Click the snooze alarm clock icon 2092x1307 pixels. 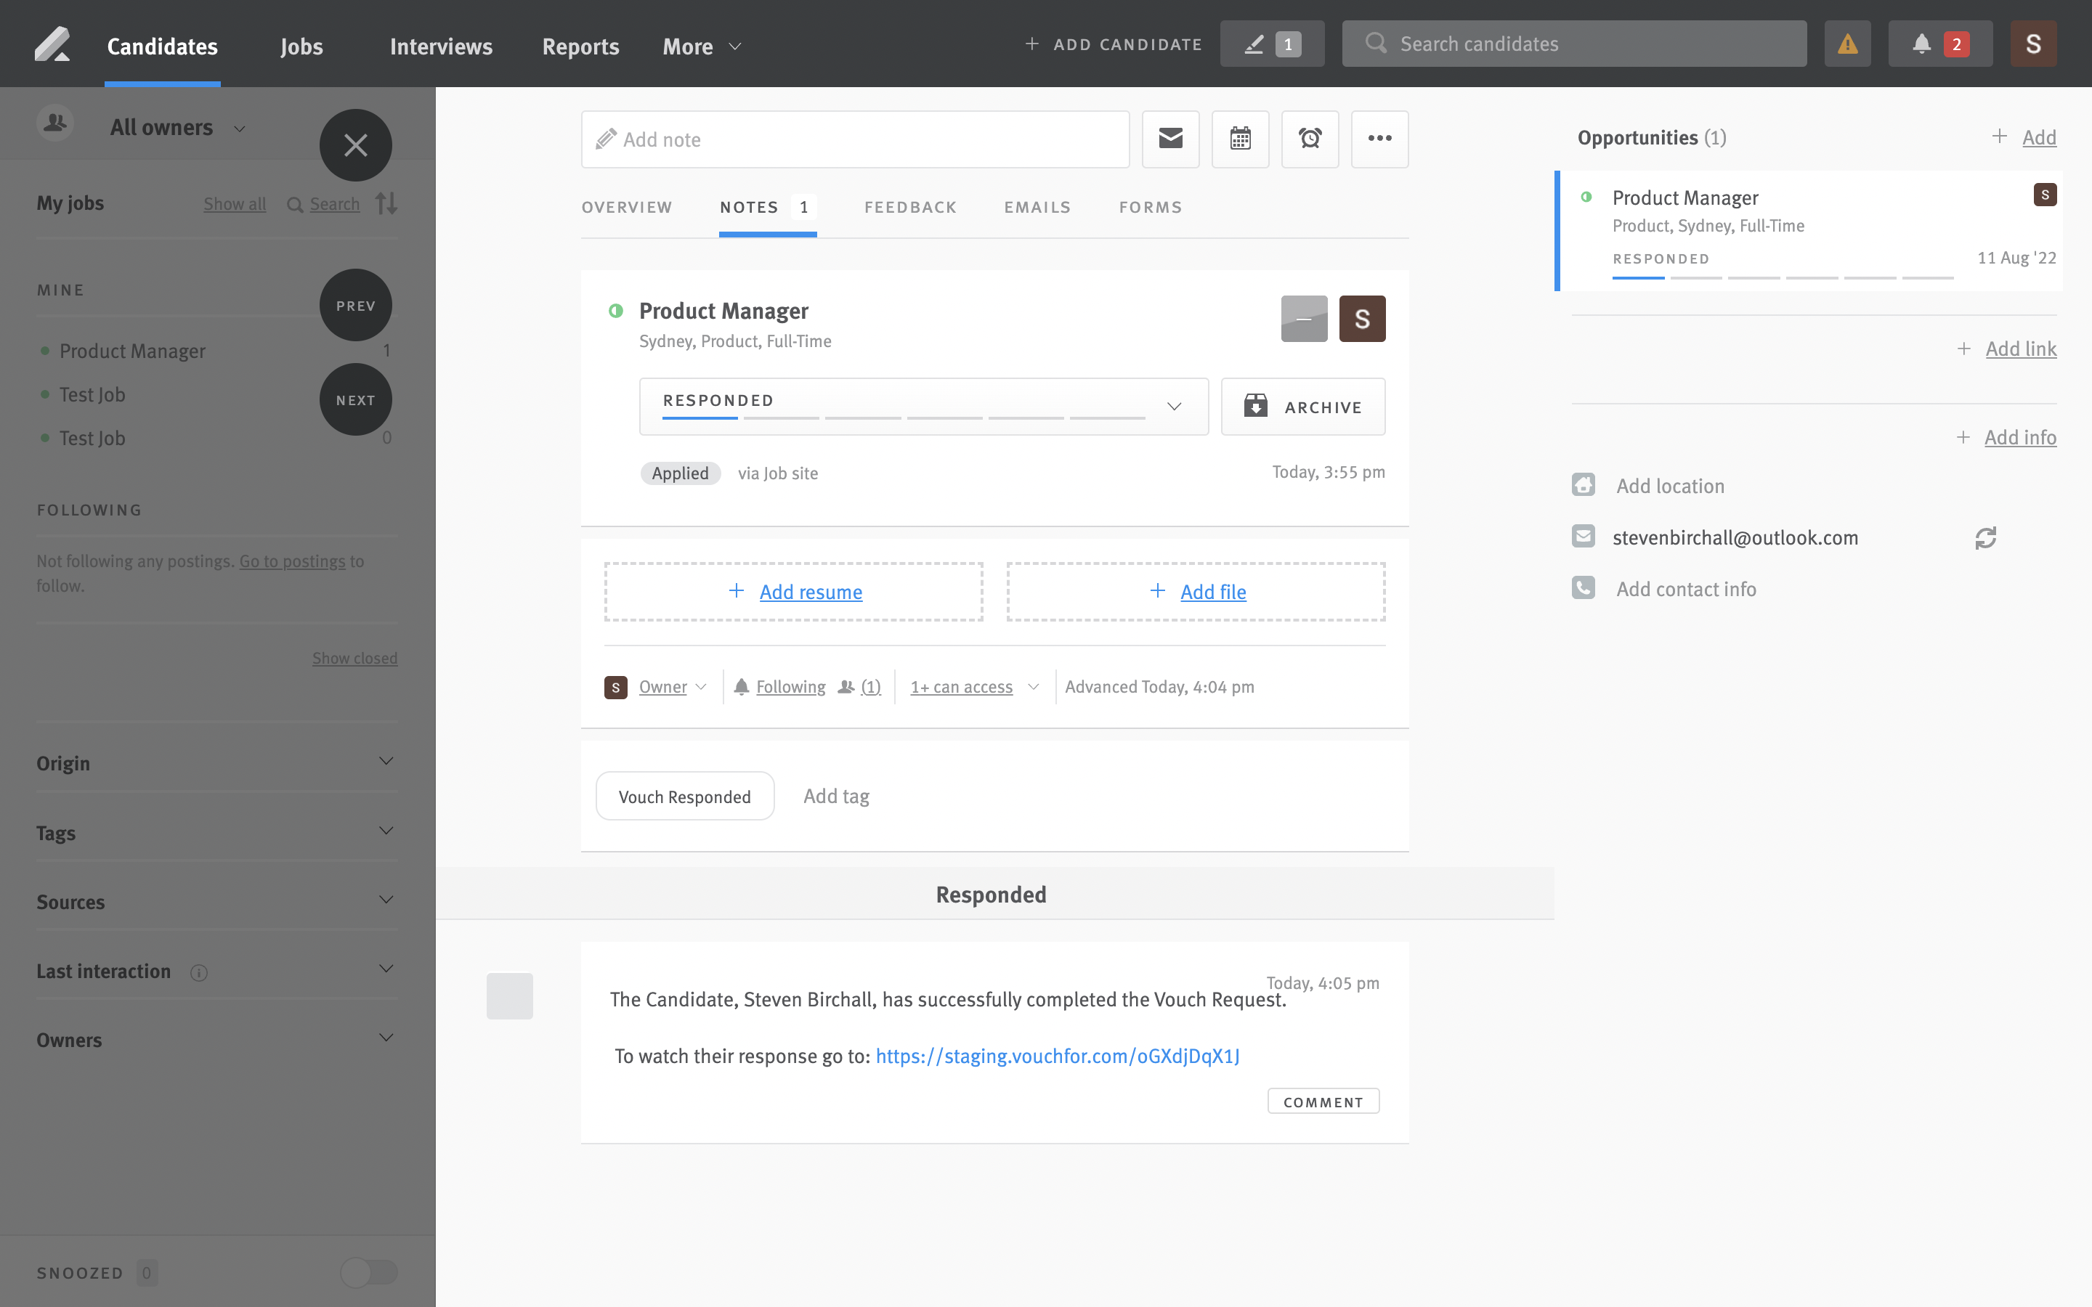[x=1310, y=138]
